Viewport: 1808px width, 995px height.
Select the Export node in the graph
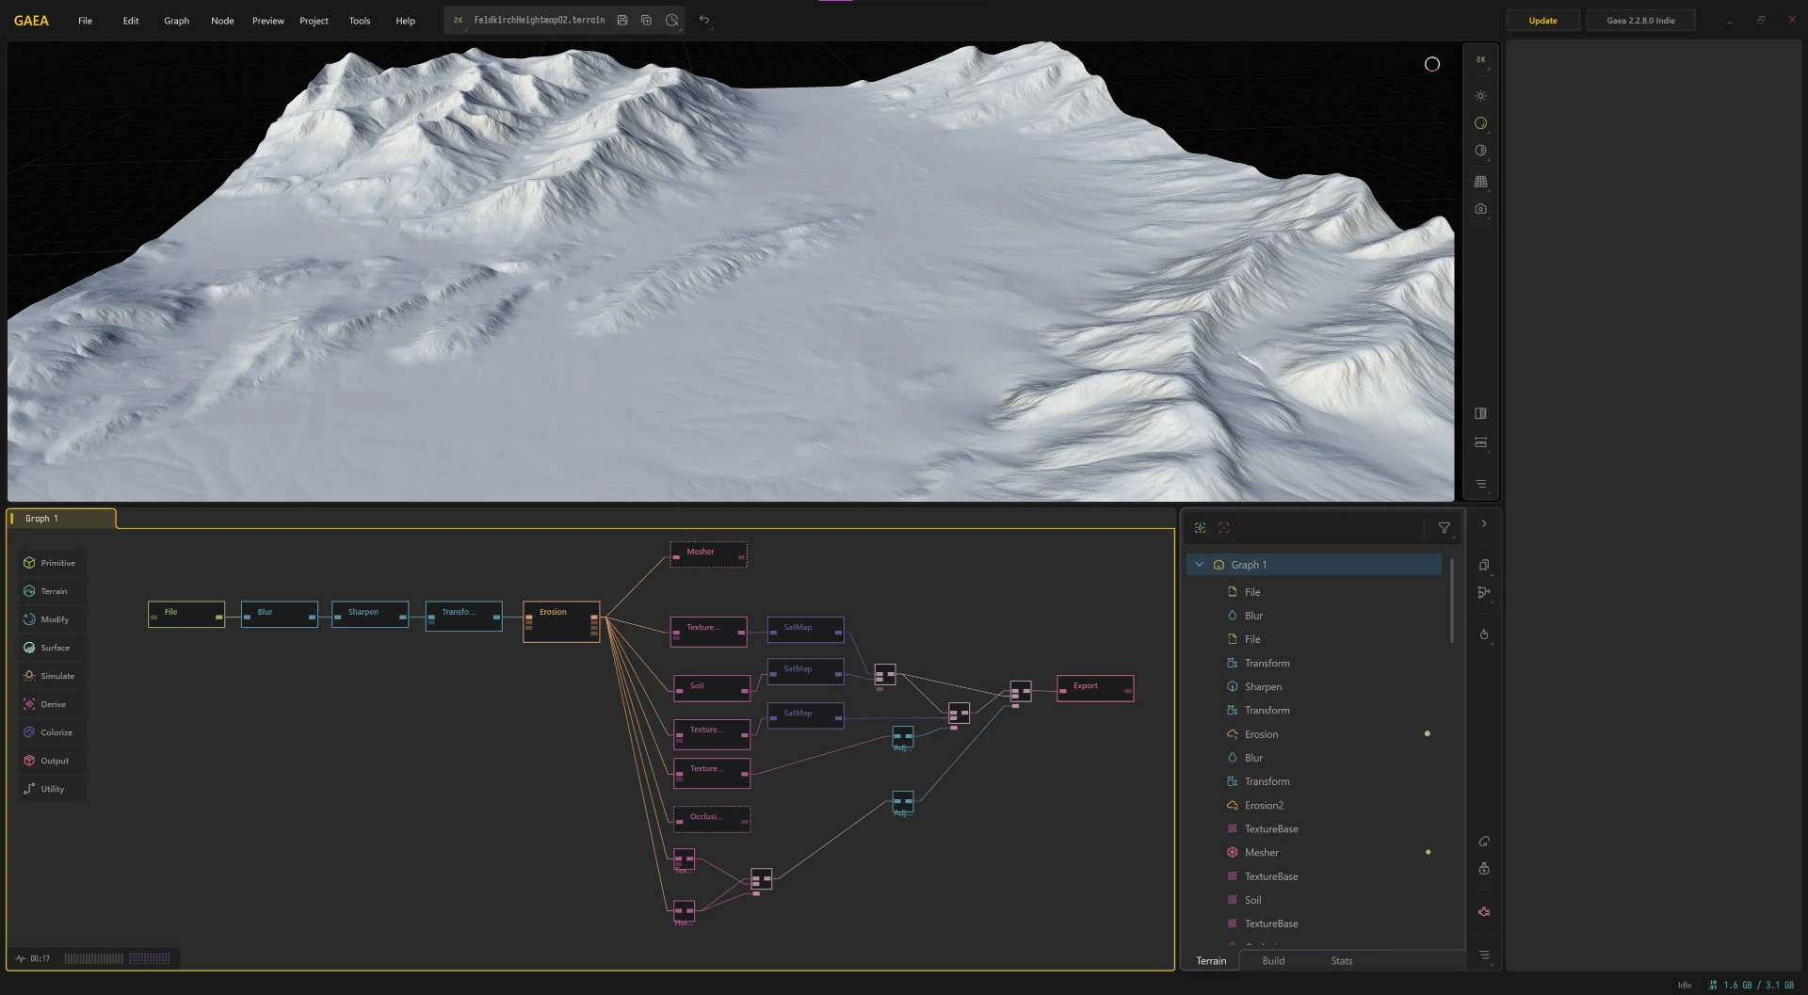1095,688
